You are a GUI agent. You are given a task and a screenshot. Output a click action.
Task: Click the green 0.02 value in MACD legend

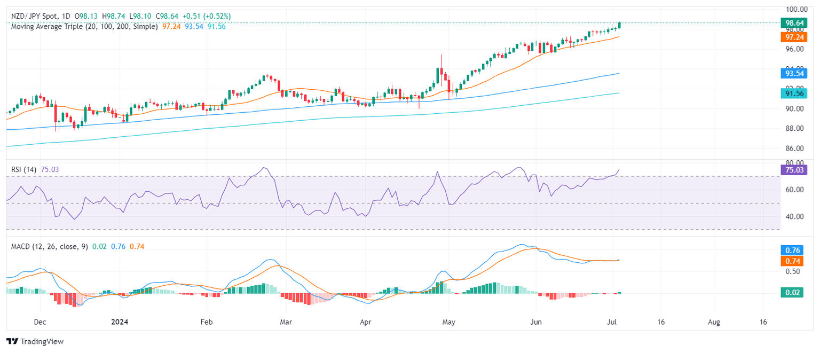click(99, 246)
